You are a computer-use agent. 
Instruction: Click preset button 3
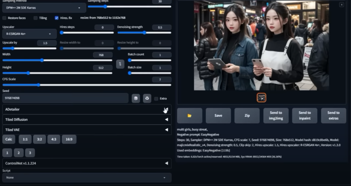tap(30, 153)
